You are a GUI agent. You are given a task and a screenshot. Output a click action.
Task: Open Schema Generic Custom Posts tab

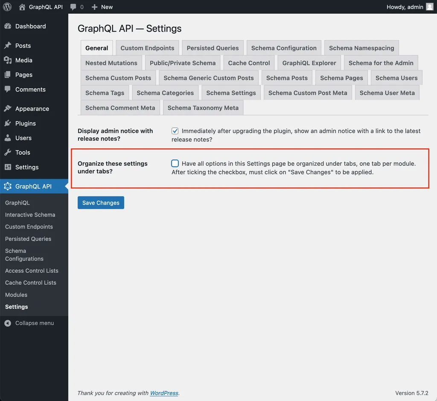[208, 78]
